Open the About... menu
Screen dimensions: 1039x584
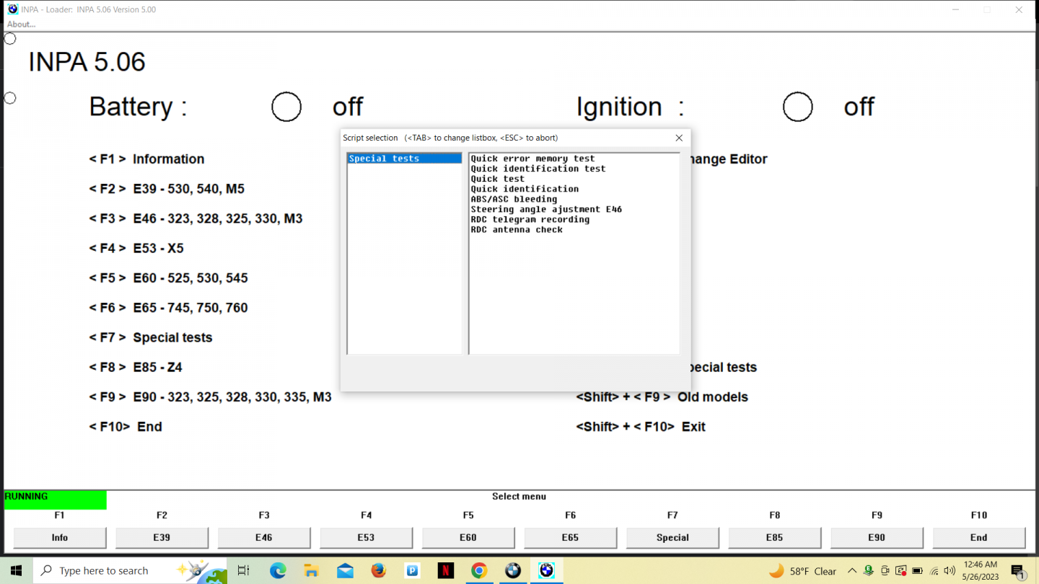22,24
